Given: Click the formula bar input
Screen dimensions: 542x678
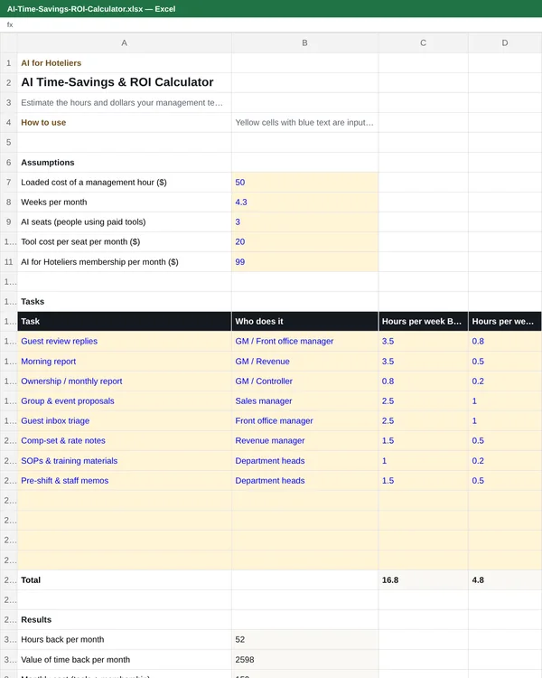Looking at the screenshot, I should click(276, 24).
